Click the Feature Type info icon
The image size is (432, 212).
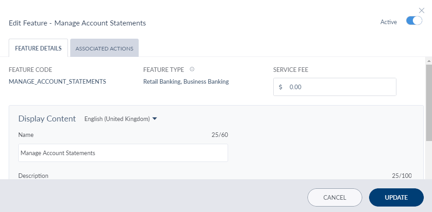(x=192, y=70)
